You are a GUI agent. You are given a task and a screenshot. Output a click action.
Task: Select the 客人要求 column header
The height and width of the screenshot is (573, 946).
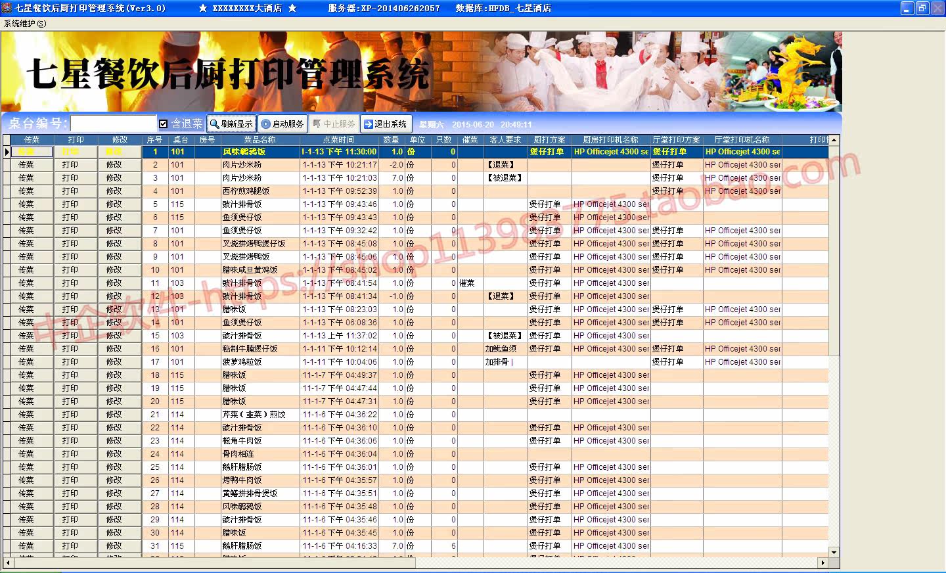[506, 140]
